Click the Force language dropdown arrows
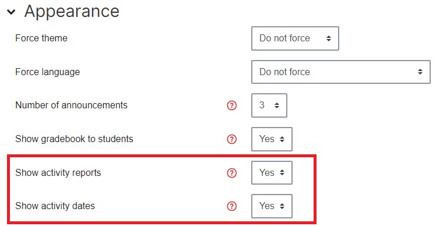The image size is (443, 226). tap(420, 72)
